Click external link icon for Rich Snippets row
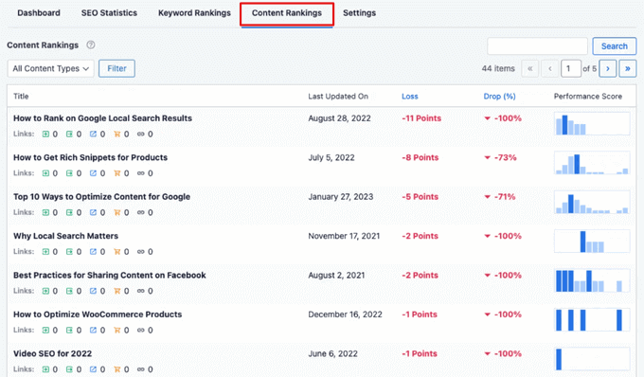Screen dimensions: 644x377 tap(93, 173)
